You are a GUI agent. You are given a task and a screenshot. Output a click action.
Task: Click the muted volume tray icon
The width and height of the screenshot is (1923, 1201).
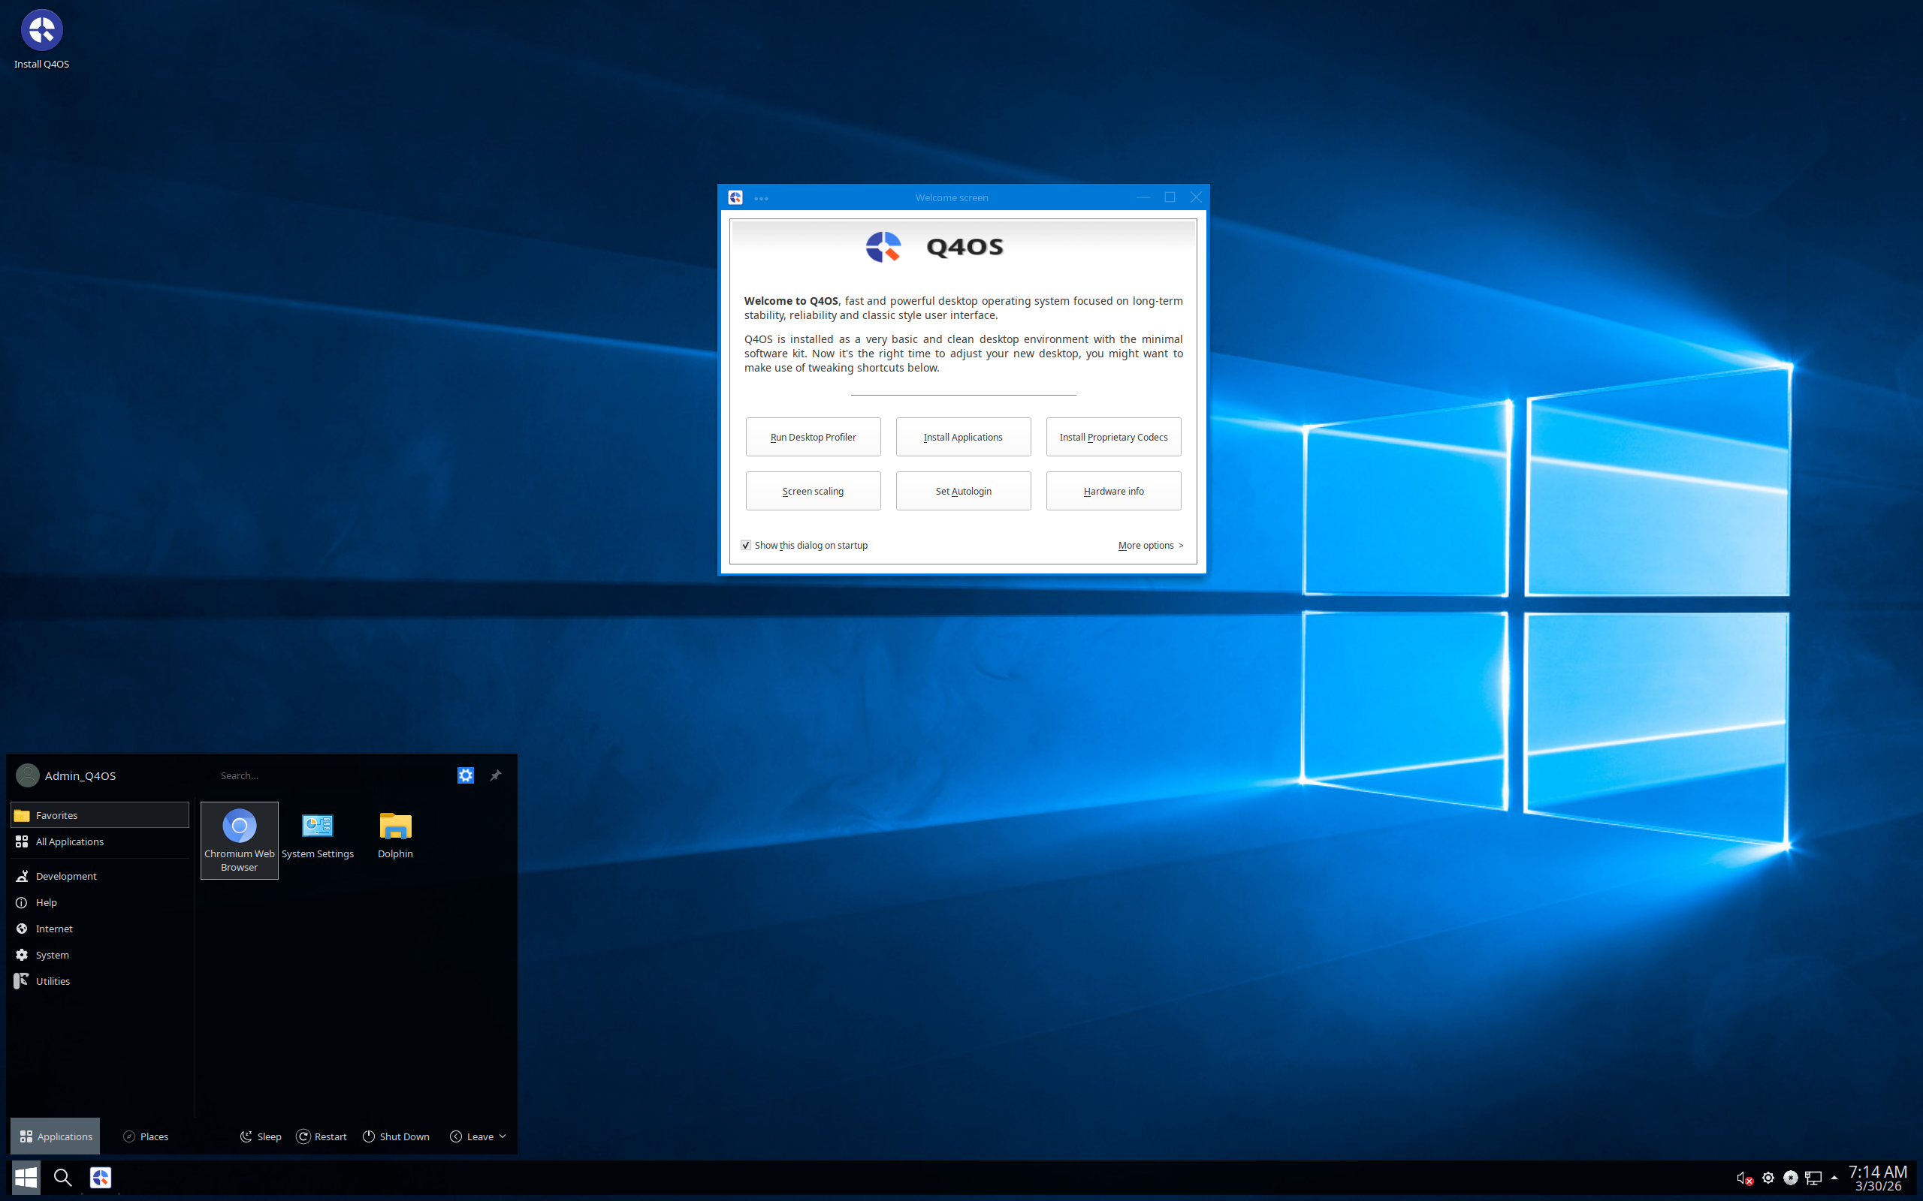(1744, 1178)
